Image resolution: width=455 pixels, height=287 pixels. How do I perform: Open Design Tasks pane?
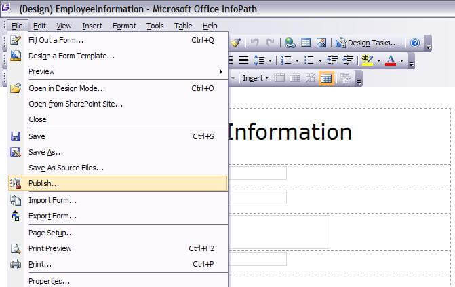[x=367, y=43]
